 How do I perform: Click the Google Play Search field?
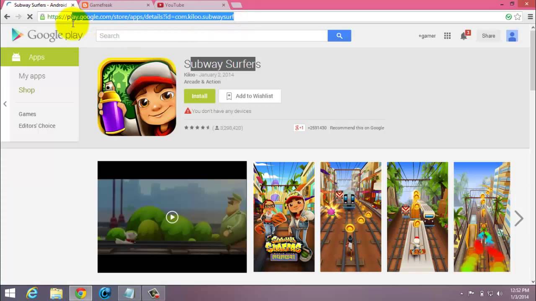pos(212,36)
